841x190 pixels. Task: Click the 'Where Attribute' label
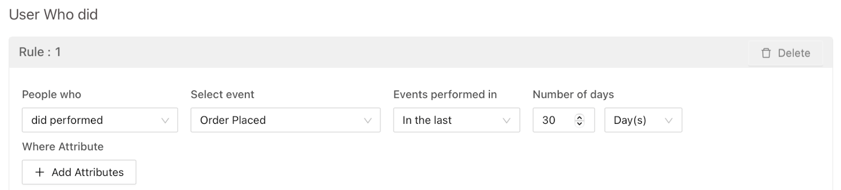tap(63, 146)
